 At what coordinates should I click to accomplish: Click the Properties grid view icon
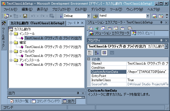tap(104, 53)
